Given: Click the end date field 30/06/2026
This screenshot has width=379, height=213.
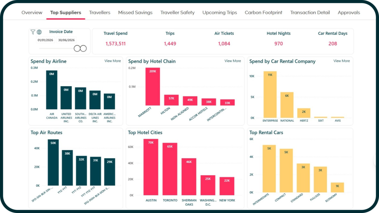Looking at the screenshot, I should tap(67, 40).
